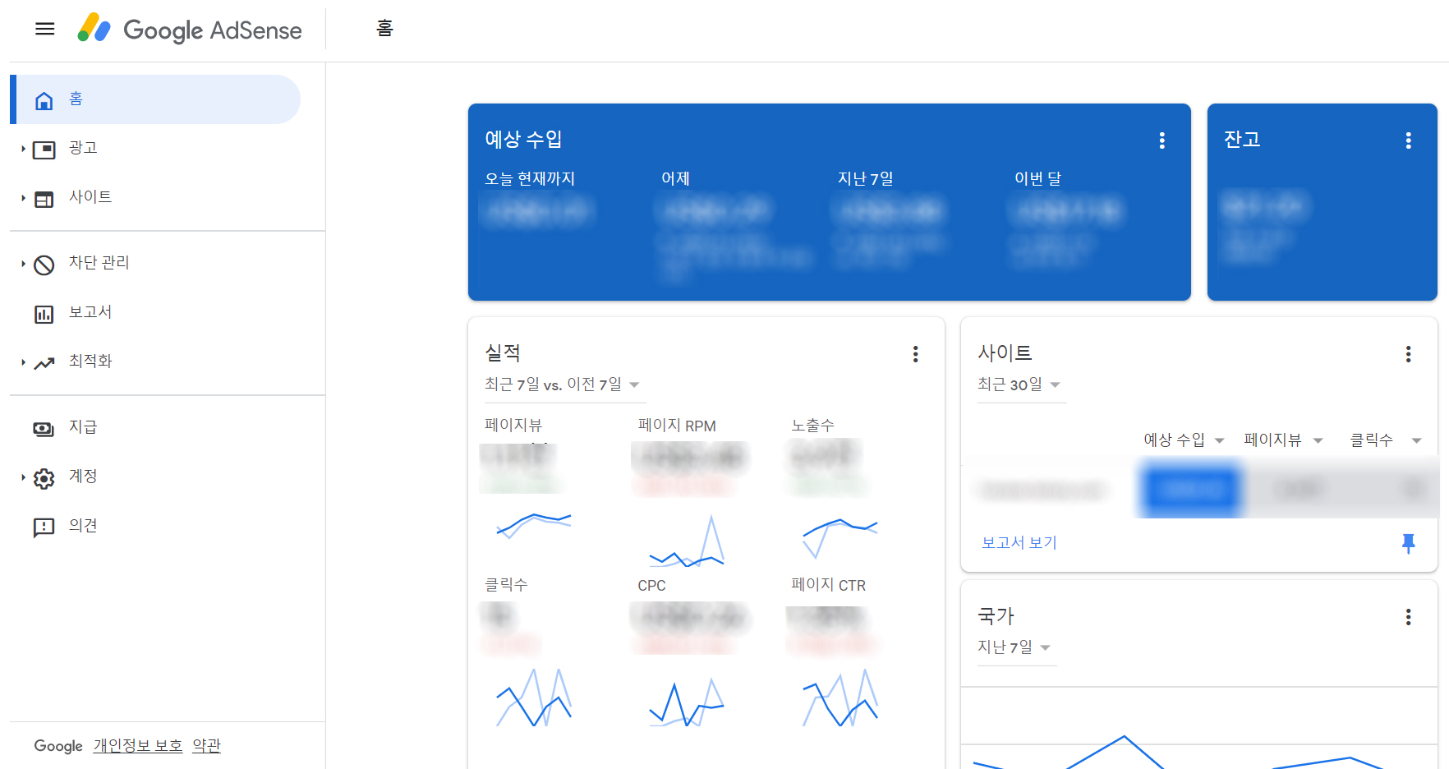This screenshot has width=1449, height=769.
Task: Open the 잔고 card three-dot menu
Action: 1408,140
